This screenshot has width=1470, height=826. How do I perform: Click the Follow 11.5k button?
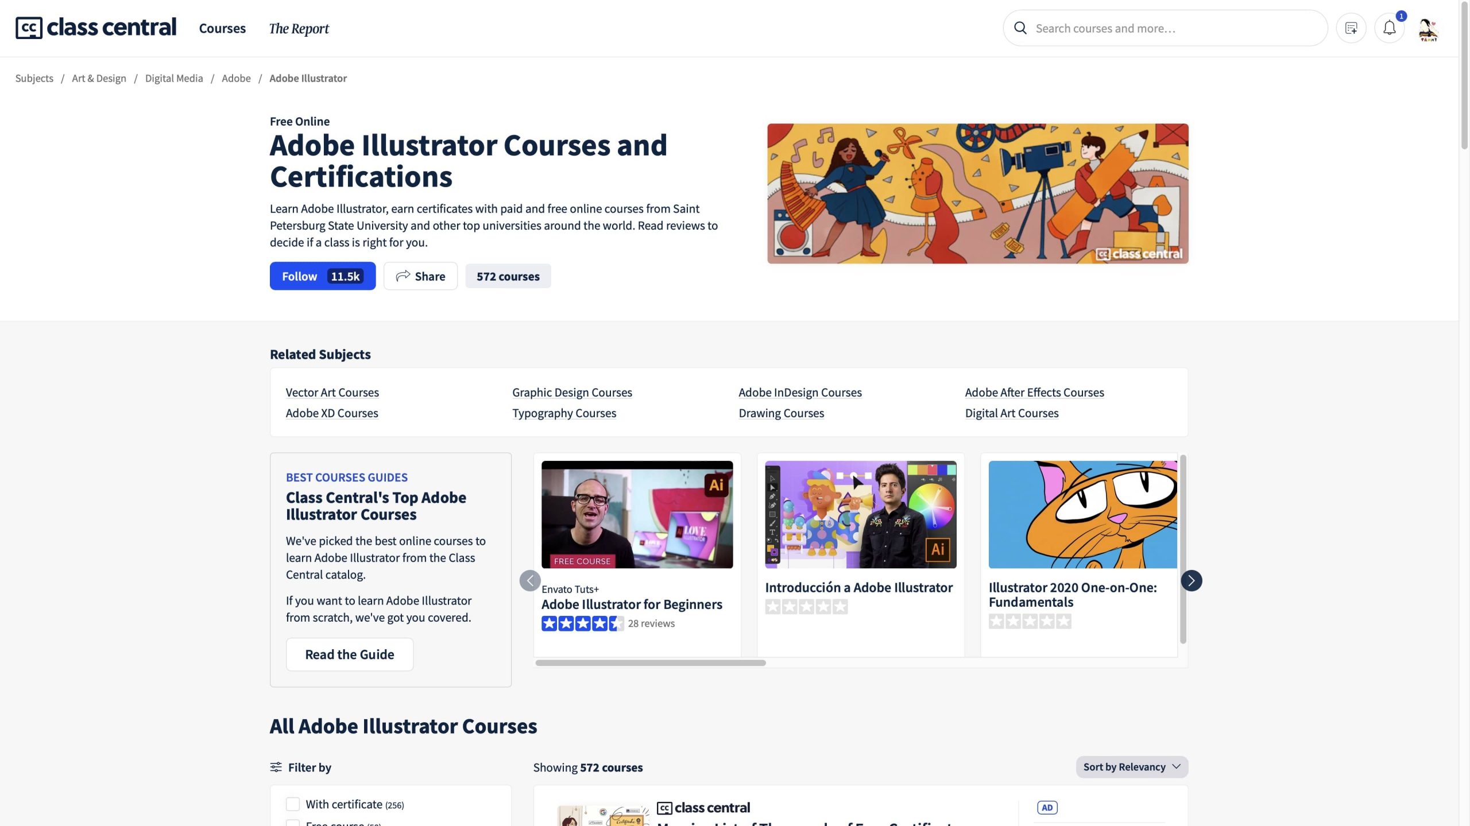322,276
